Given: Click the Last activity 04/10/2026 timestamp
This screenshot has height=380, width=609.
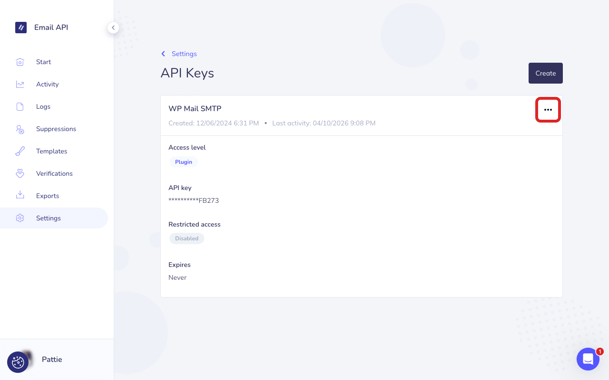Looking at the screenshot, I should click(x=324, y=123).
